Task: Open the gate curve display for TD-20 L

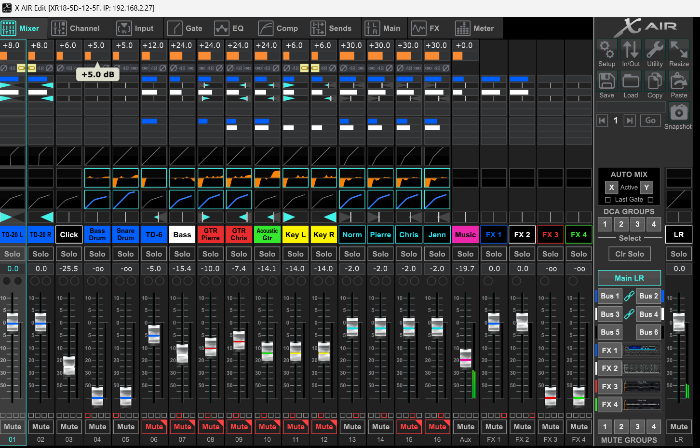Action: [13, 156]
